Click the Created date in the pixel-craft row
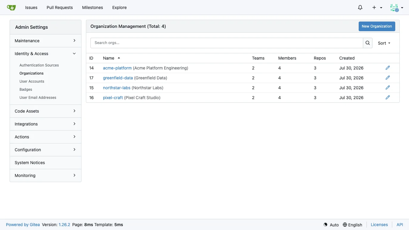This screenshot has height=230, width=409. (x=351, y=98)
